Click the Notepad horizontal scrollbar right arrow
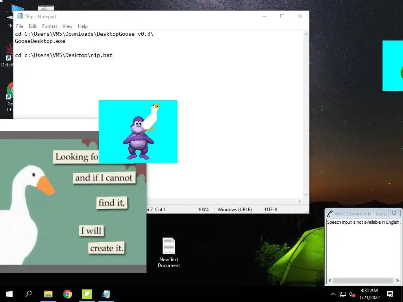 click(x=299, y=201)
